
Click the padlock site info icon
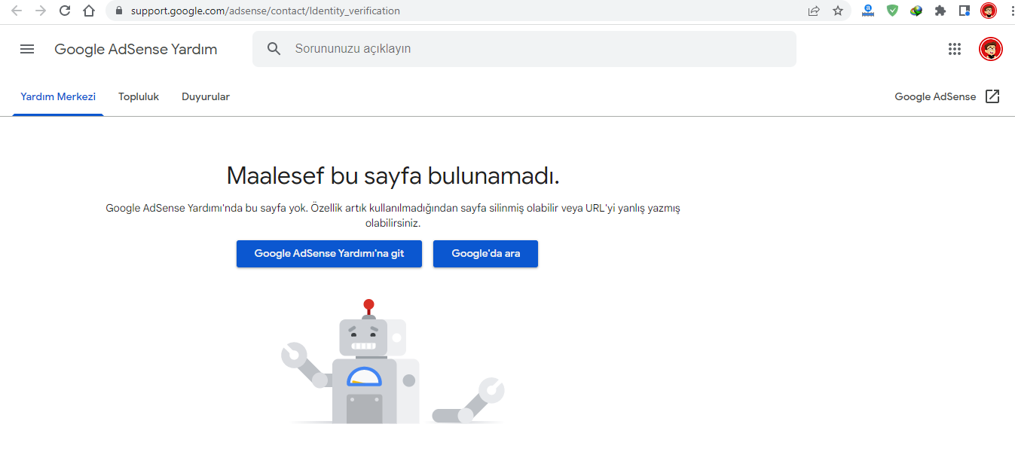[119, 11]
